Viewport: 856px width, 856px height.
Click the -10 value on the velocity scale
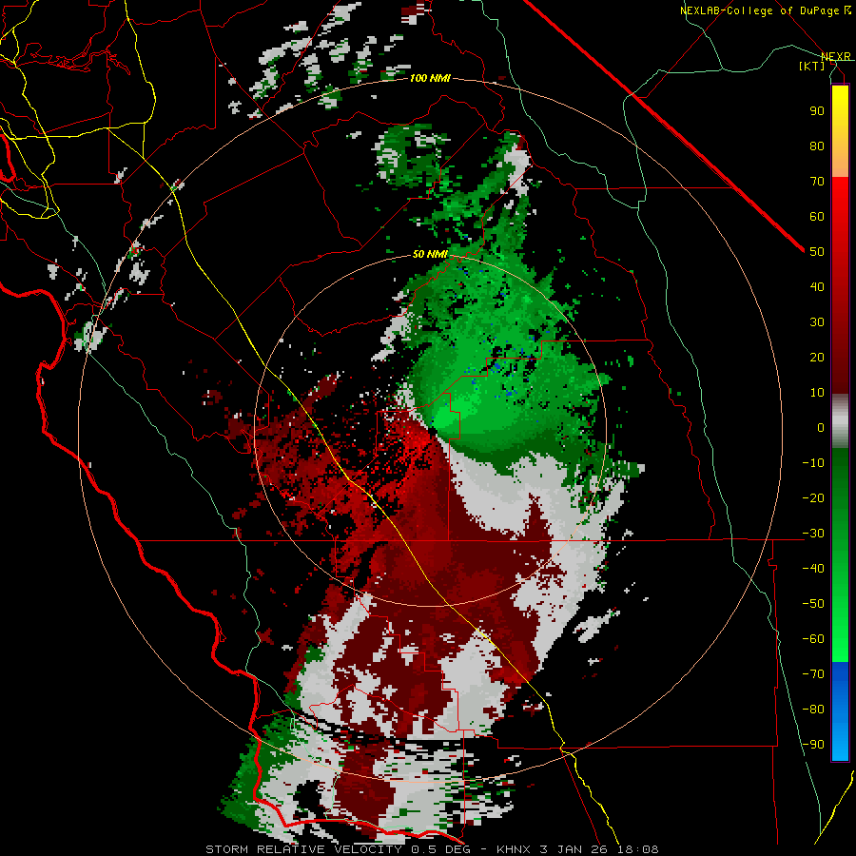(x=813, y=463)
